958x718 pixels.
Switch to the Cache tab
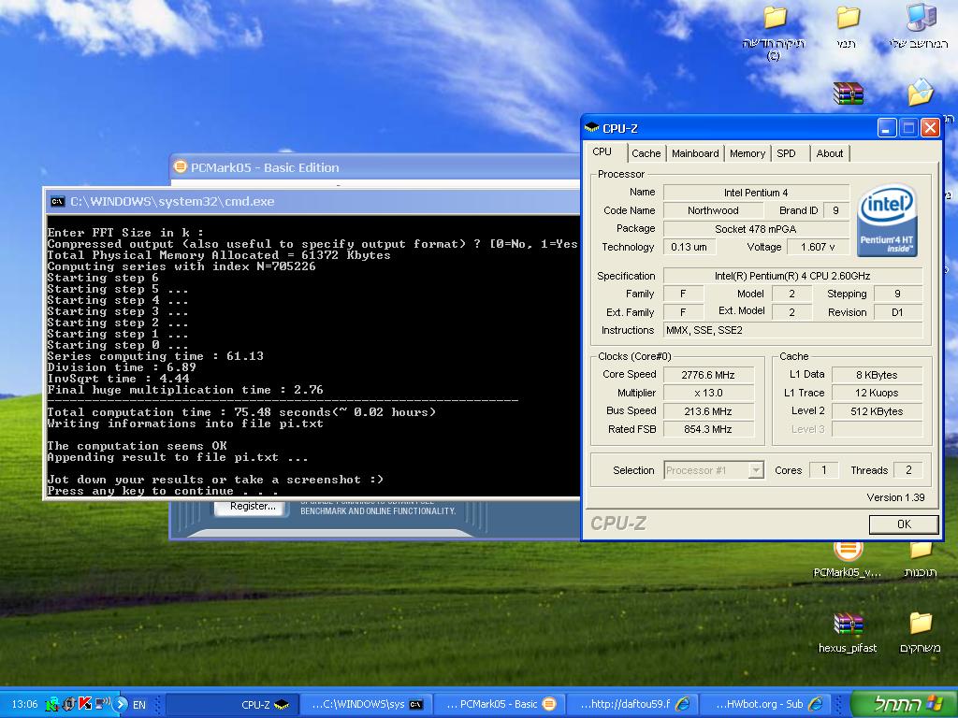click(646, 153)
